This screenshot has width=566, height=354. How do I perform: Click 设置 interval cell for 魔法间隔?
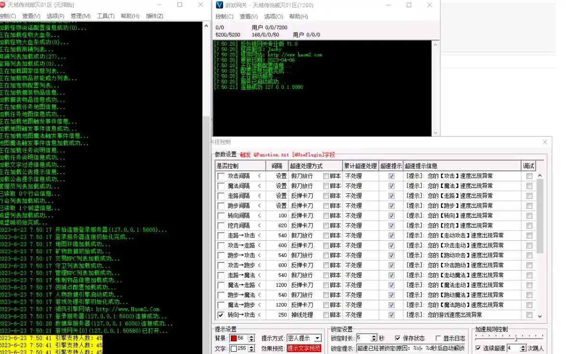pos(281,186)
